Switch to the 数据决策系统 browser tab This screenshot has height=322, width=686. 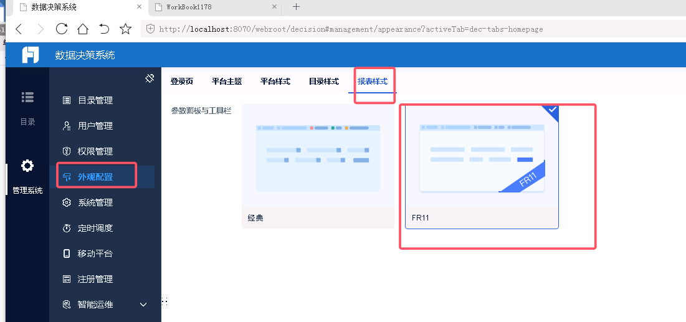tap(82, 7)
